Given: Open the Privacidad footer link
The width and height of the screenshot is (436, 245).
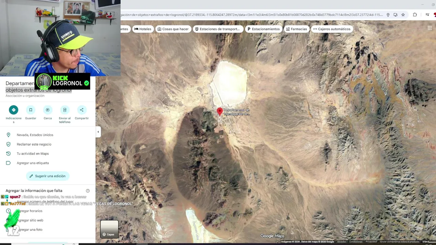Looking at the screenshot, I should (x=371, y=242).
